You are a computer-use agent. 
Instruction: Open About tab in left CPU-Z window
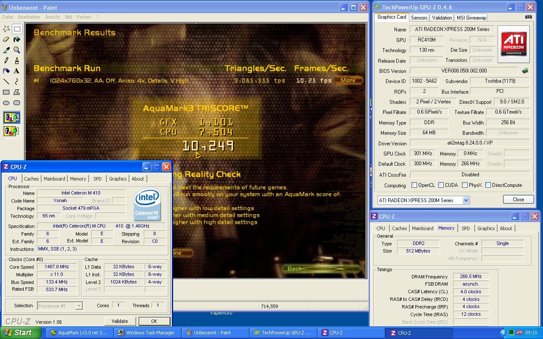pyautogui.click(x=137, y=179)
